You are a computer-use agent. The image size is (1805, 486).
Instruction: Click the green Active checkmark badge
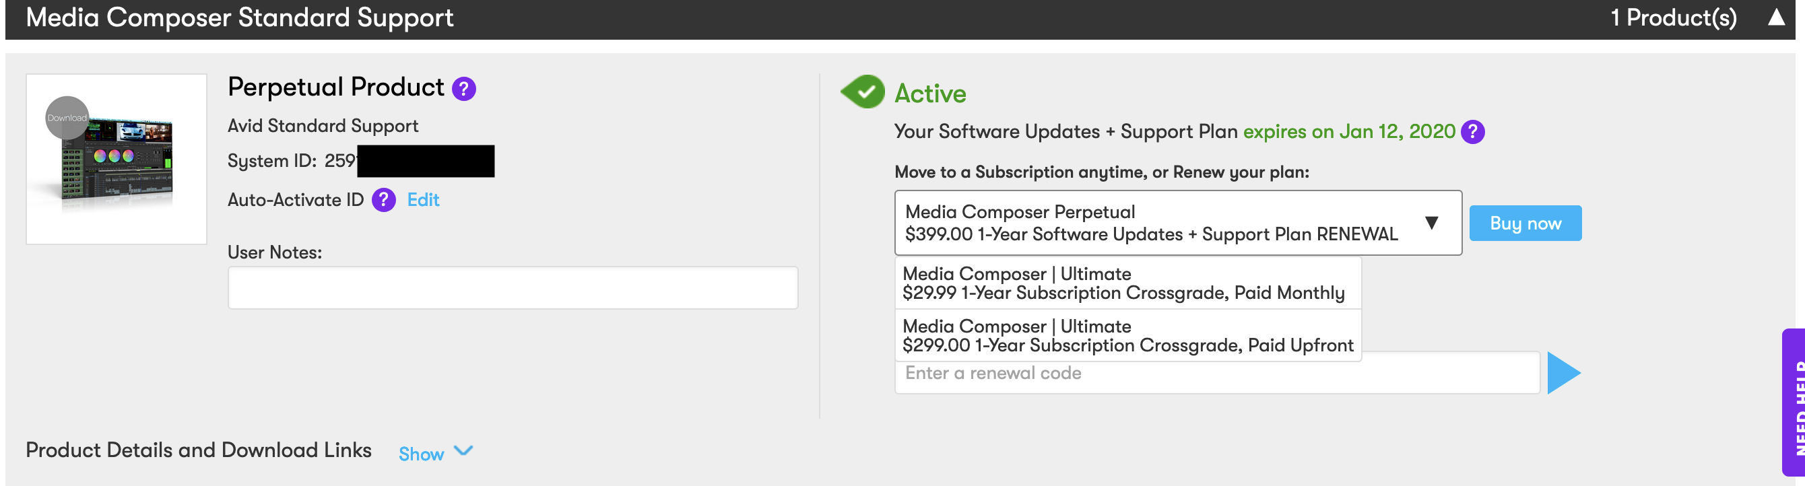tap(864, 92)
